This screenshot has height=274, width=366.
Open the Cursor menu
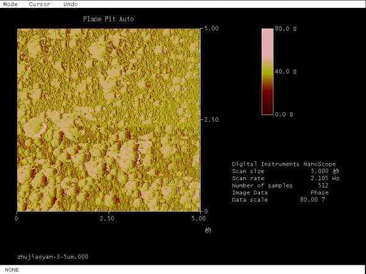pyautogui.click(x=40, y=4)
